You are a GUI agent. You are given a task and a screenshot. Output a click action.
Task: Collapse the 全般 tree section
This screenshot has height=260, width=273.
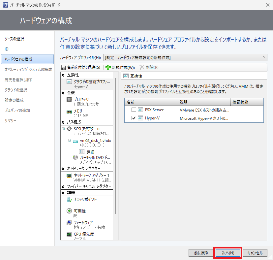(x=63, y=93)
